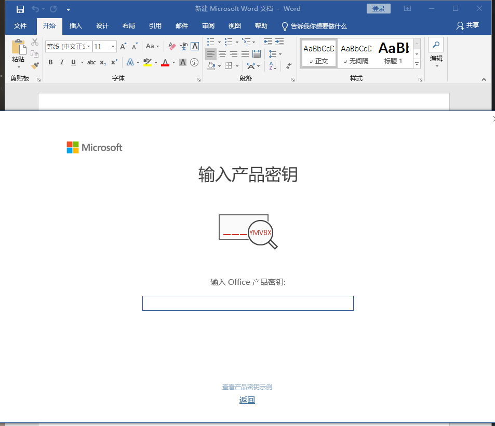Toggle Character Shading
Image resolution: width=495 pixels, height=426 pixels.
point(183,62)
